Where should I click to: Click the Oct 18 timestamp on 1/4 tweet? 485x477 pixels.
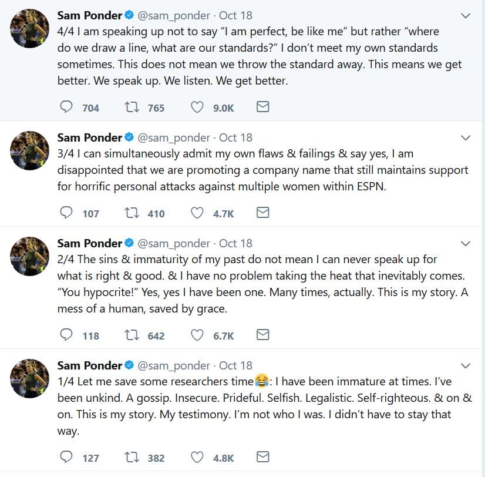pos(235,365)
